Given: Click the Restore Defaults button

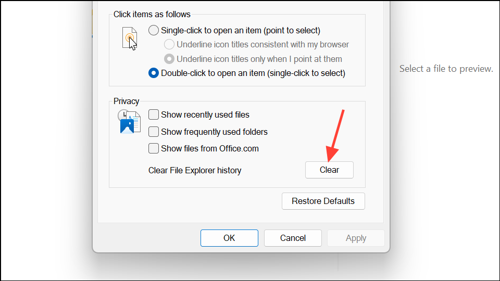Looking at the screenshot, I should 323,201.
